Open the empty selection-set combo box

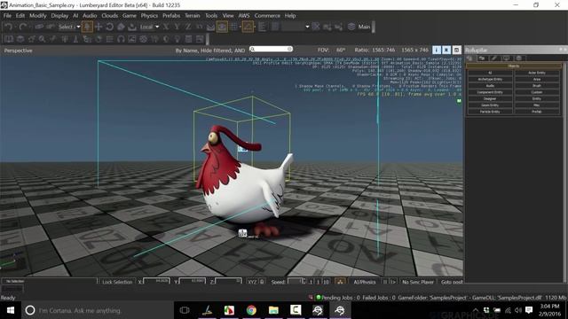pos(296,27)
